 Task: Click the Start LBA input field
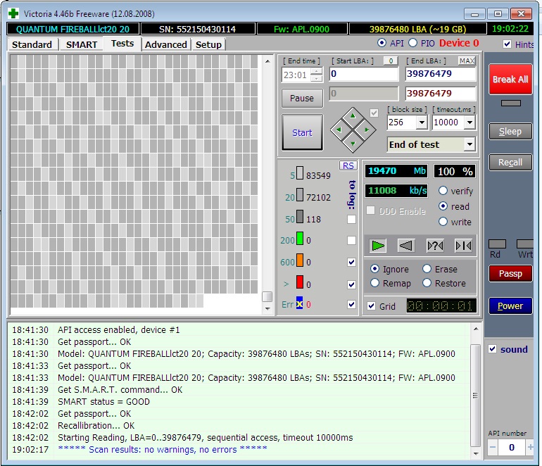(364, 74)
